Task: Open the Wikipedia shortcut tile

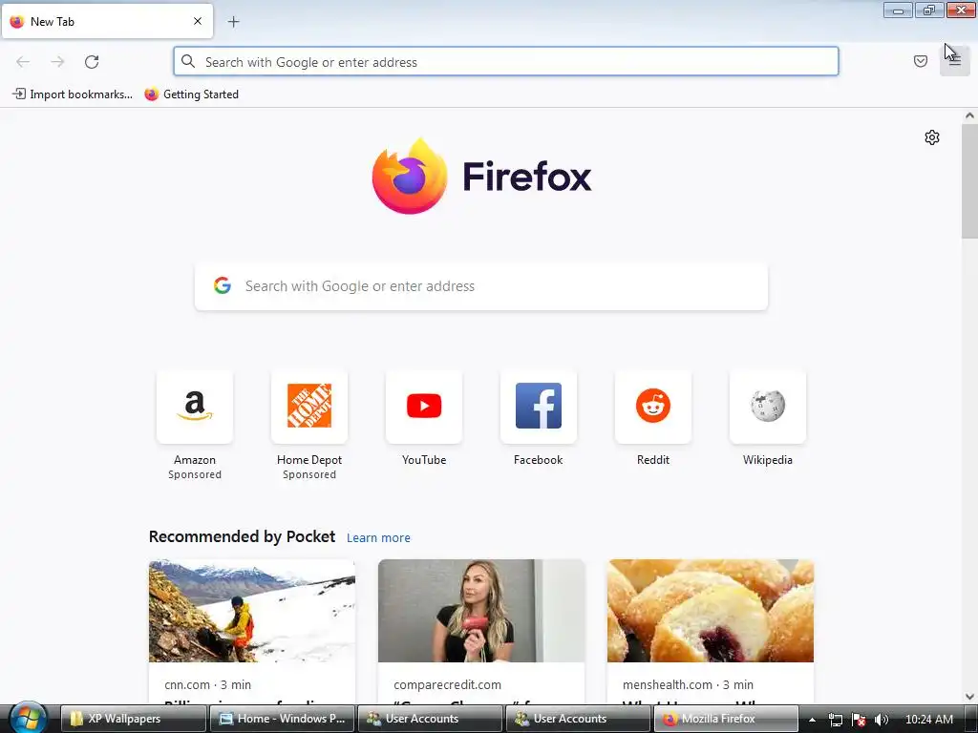Action: 768,406
